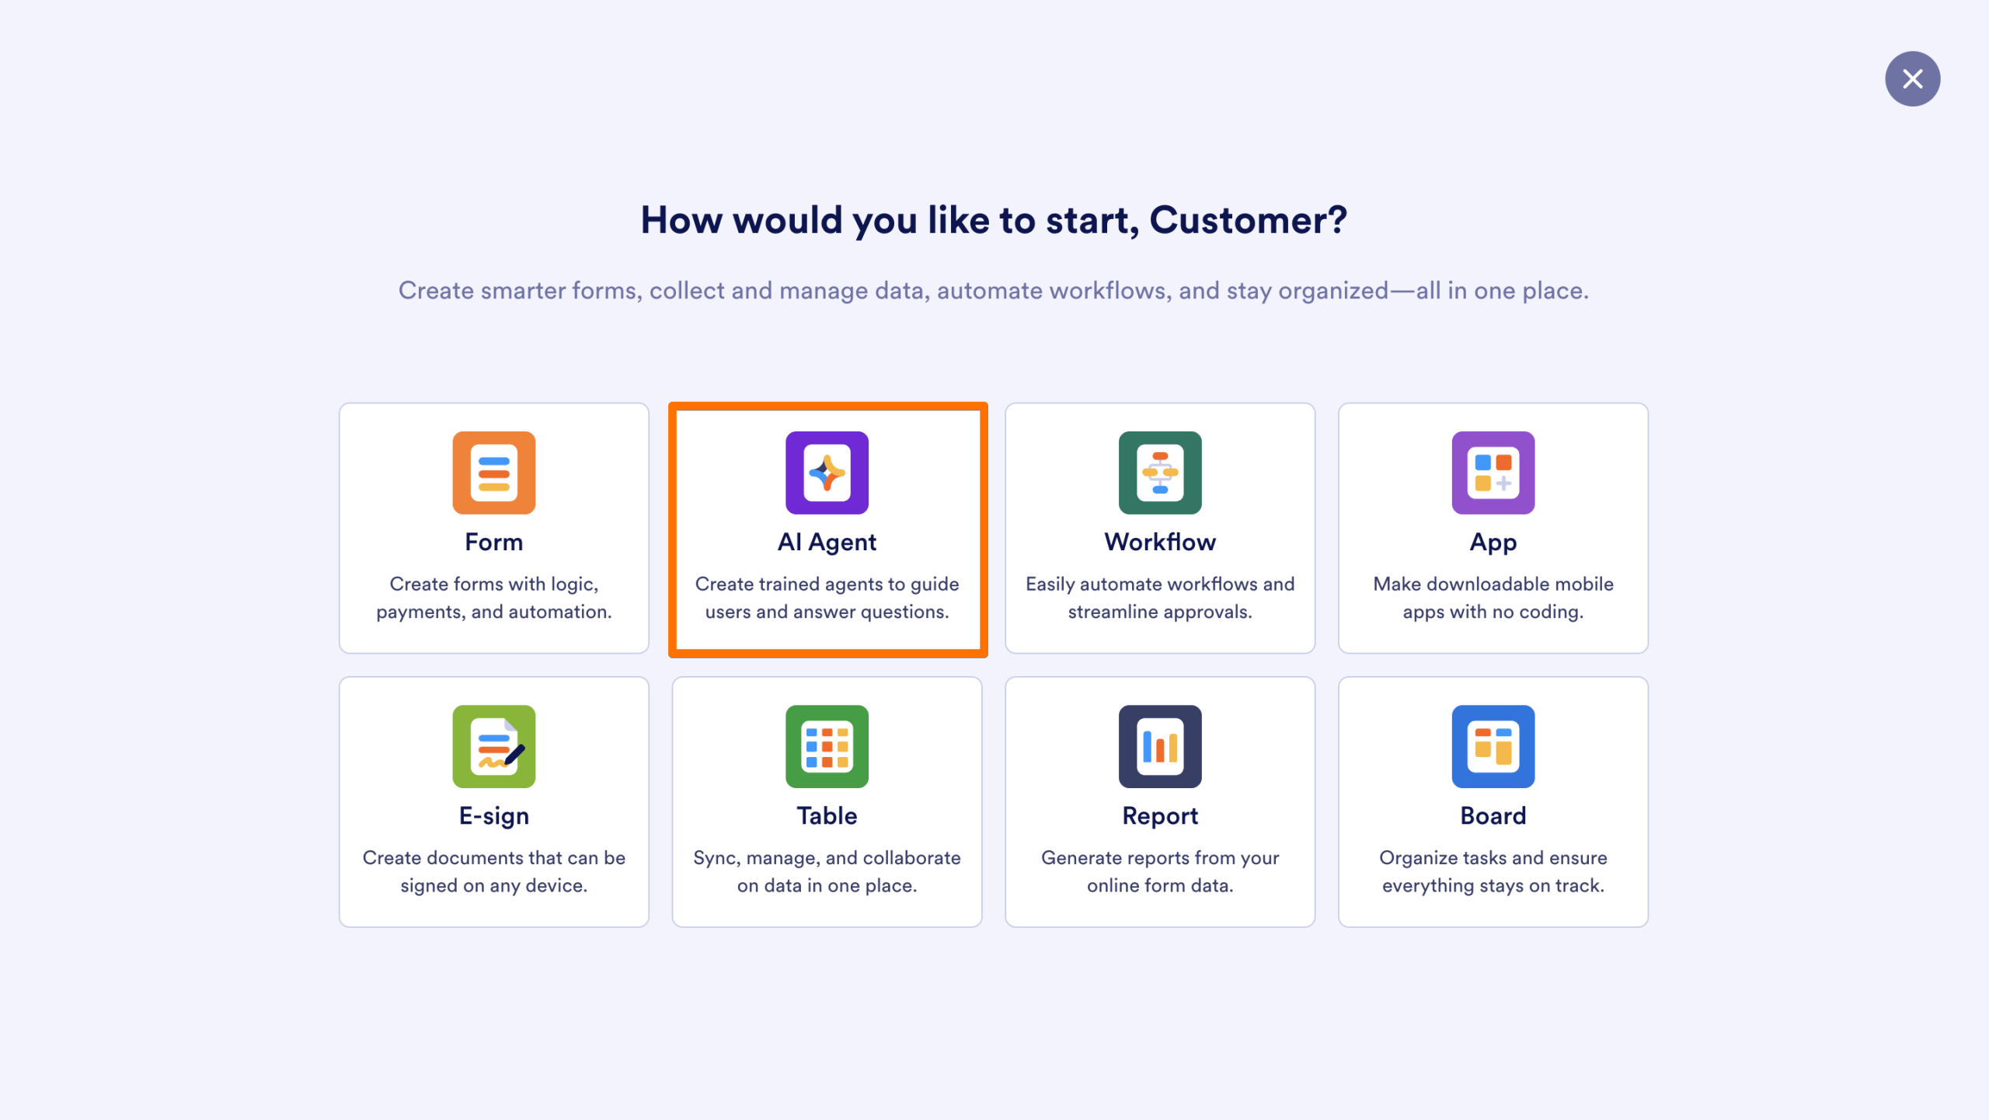This screenshot has width=1989, height=1120.
Task: Open the Workflow option title
Action: (1160, 542)
